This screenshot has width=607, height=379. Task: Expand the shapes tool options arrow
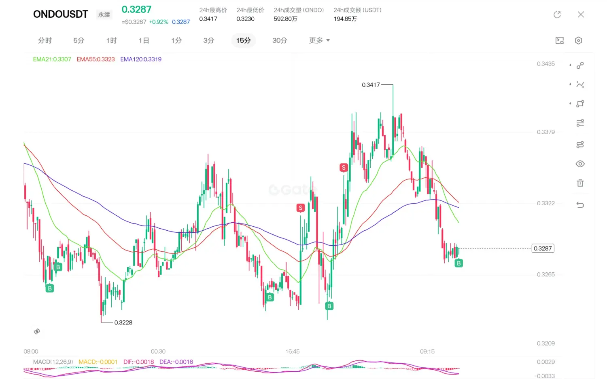[570, 104]
